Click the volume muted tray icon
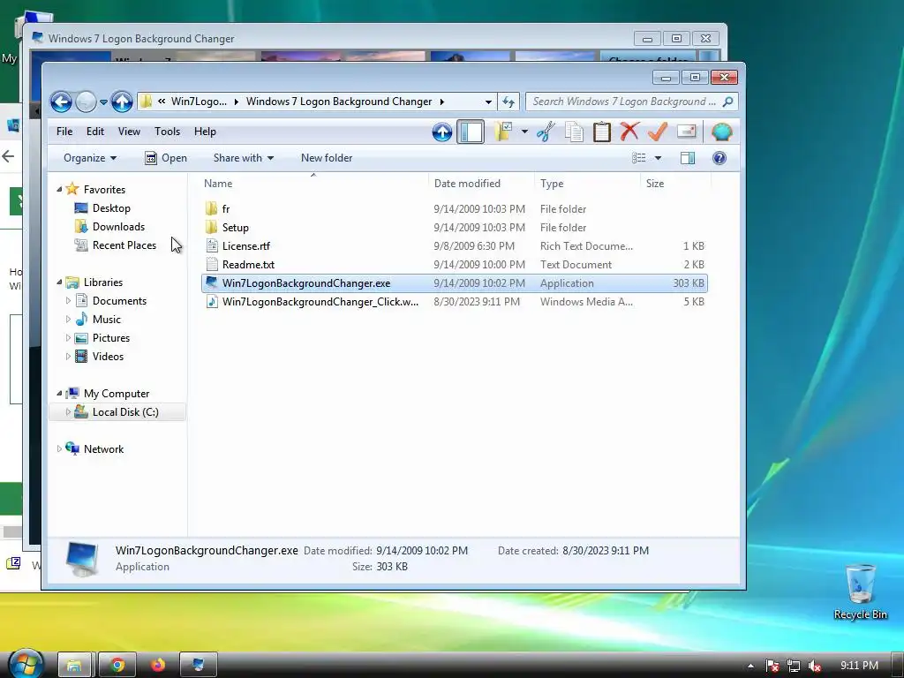904x678 pixels. [815, 666]
